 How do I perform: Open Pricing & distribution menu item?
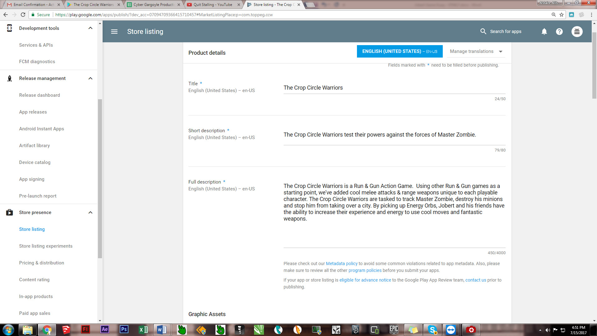(42, 263)
